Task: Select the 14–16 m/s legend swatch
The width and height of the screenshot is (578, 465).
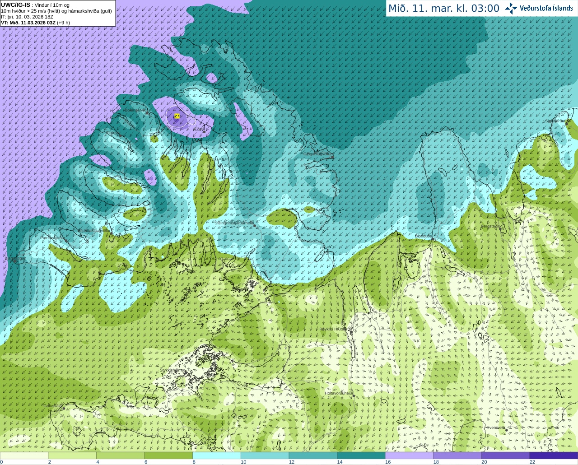Action: [361, 456]
